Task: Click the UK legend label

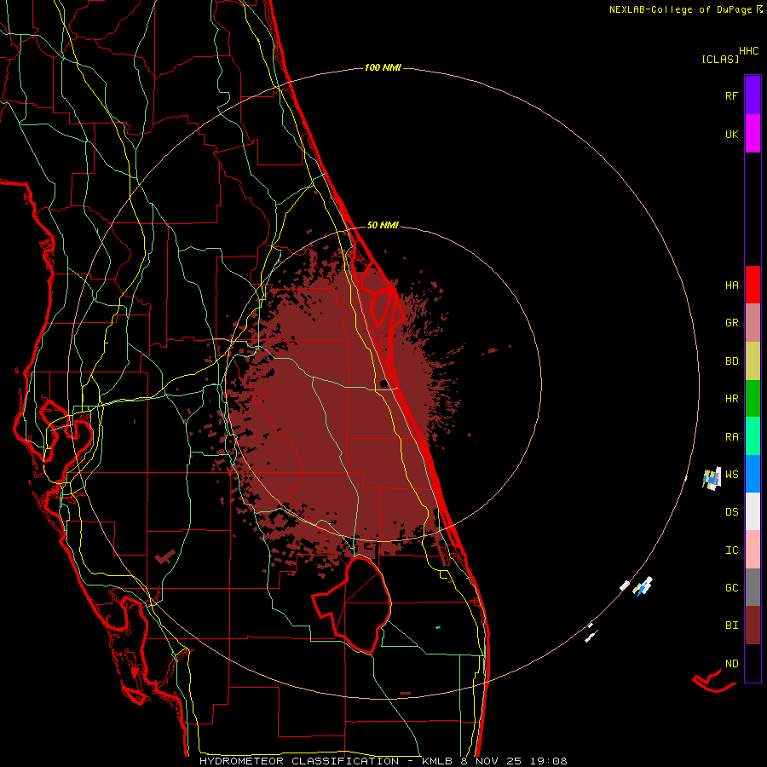Action: 731,134
